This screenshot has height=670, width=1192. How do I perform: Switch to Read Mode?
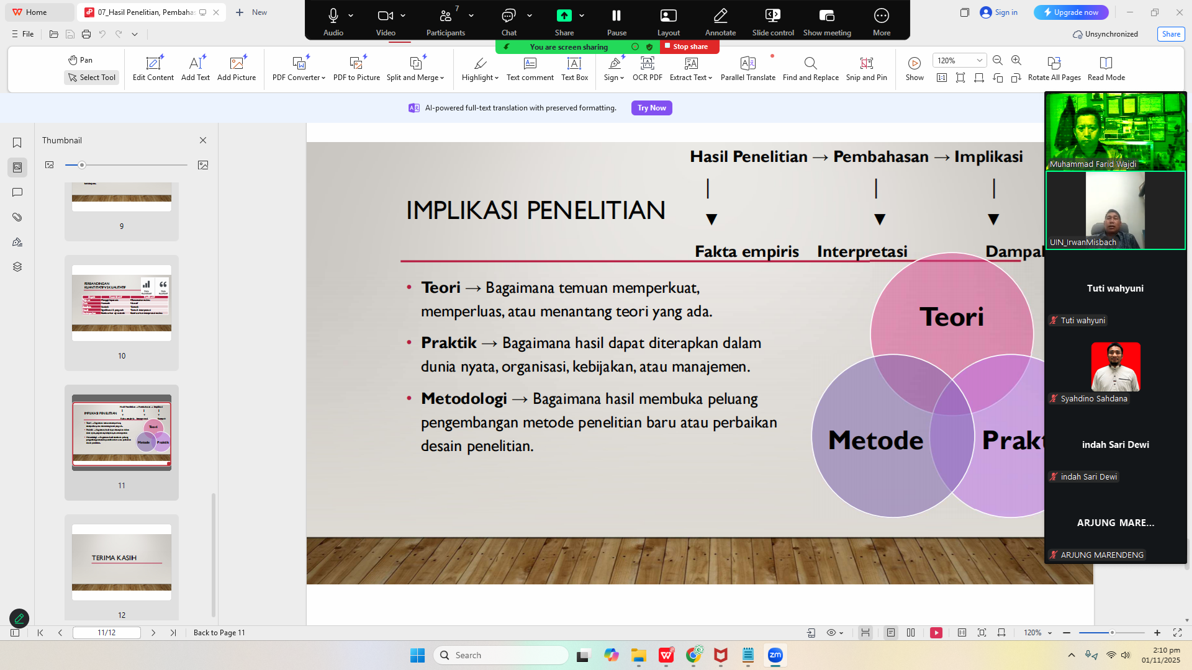pos(1106,68)
